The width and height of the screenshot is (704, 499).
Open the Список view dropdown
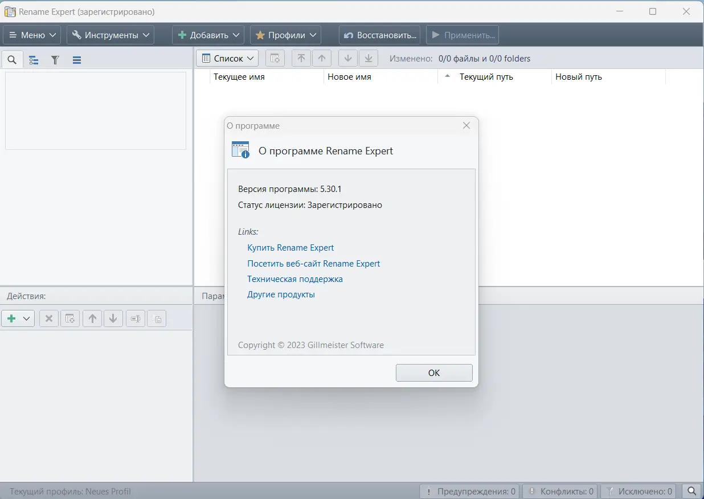click(x=227, y=58)
